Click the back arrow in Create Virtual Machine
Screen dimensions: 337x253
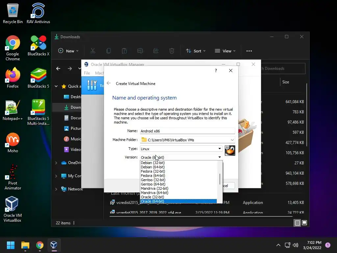109,83
